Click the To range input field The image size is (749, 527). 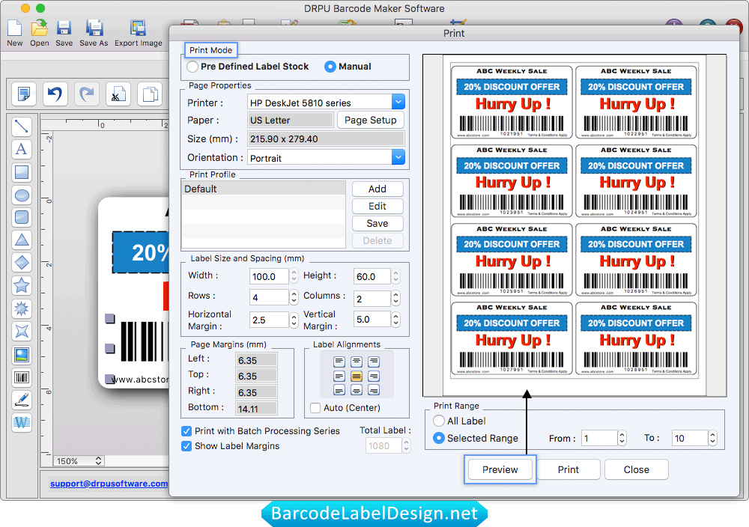tap(689, 438)
